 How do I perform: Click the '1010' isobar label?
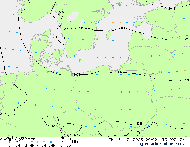[x=172, y=8]
